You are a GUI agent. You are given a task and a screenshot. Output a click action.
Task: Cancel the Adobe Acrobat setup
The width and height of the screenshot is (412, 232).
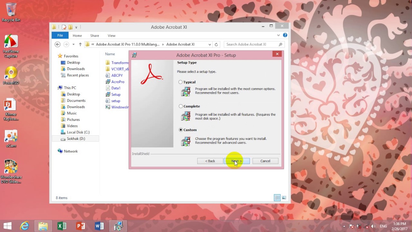point(265,161)
